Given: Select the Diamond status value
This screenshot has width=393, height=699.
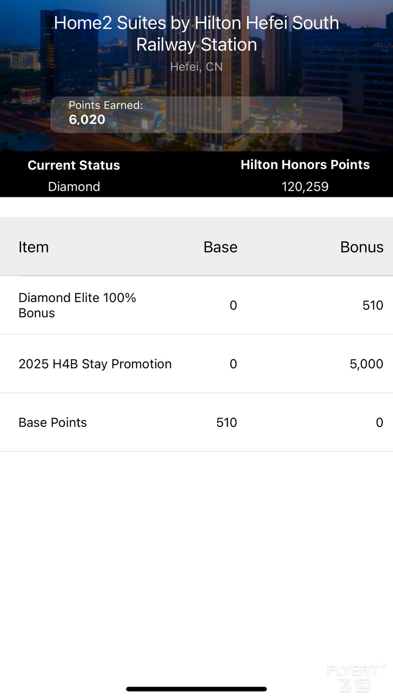Looking at the screenshot, I should pyautogui.click(x=74, y=186).
